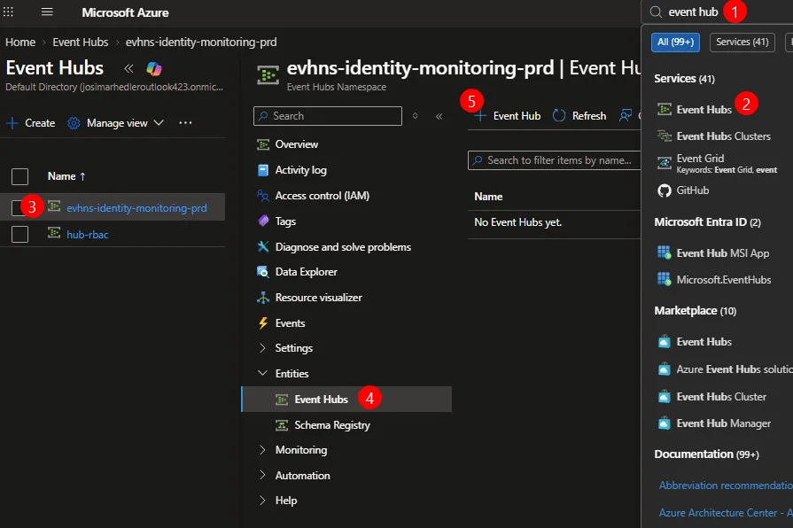This screenshot has height=528, width=793.
Task: Click the Event Hub MSI App icon
Action: pyautogui.click(x=664, y=252)
